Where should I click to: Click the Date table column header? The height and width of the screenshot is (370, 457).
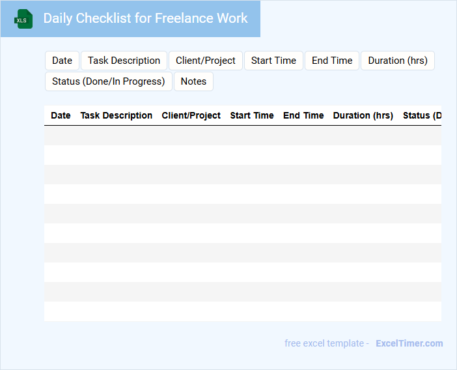tap(61, 115)
